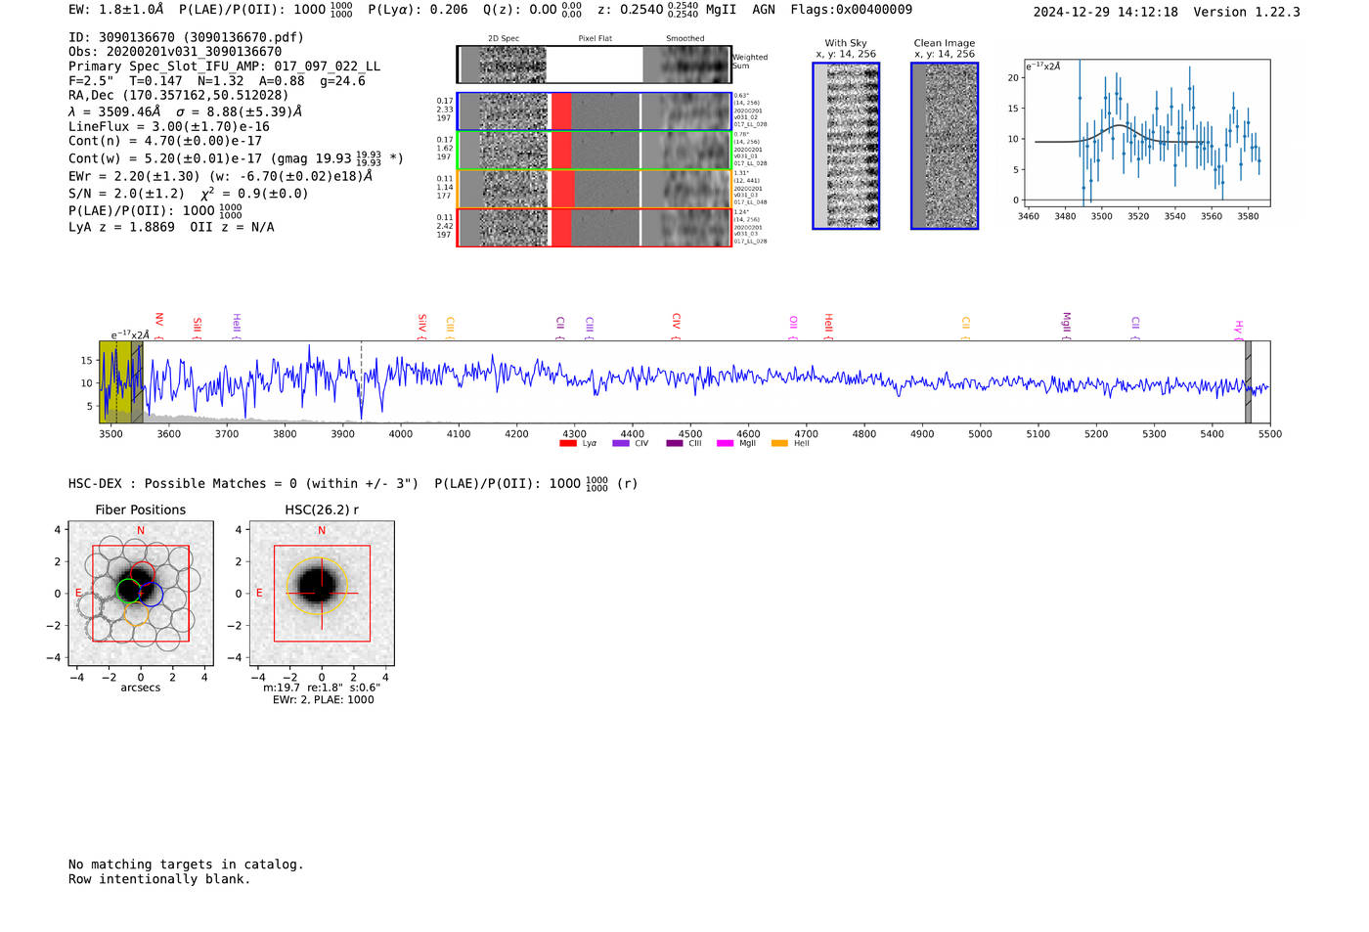Click the 'S/N = 2.0(±1.2)' text

126,194
